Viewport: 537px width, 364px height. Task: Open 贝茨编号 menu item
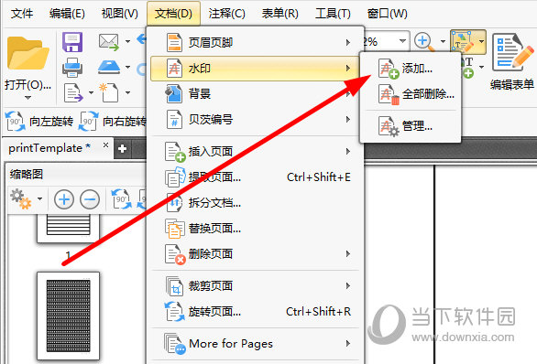click(255, 119)
